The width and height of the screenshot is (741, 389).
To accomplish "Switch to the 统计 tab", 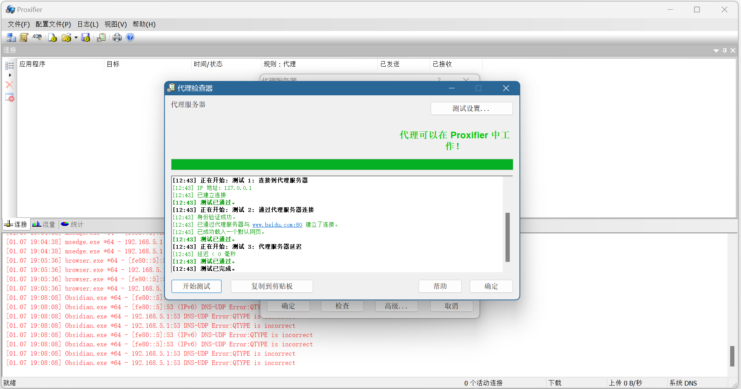I will click(x=72, y=224).
